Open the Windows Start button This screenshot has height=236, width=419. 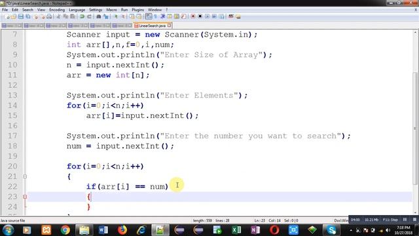click(x=8, y=230)
